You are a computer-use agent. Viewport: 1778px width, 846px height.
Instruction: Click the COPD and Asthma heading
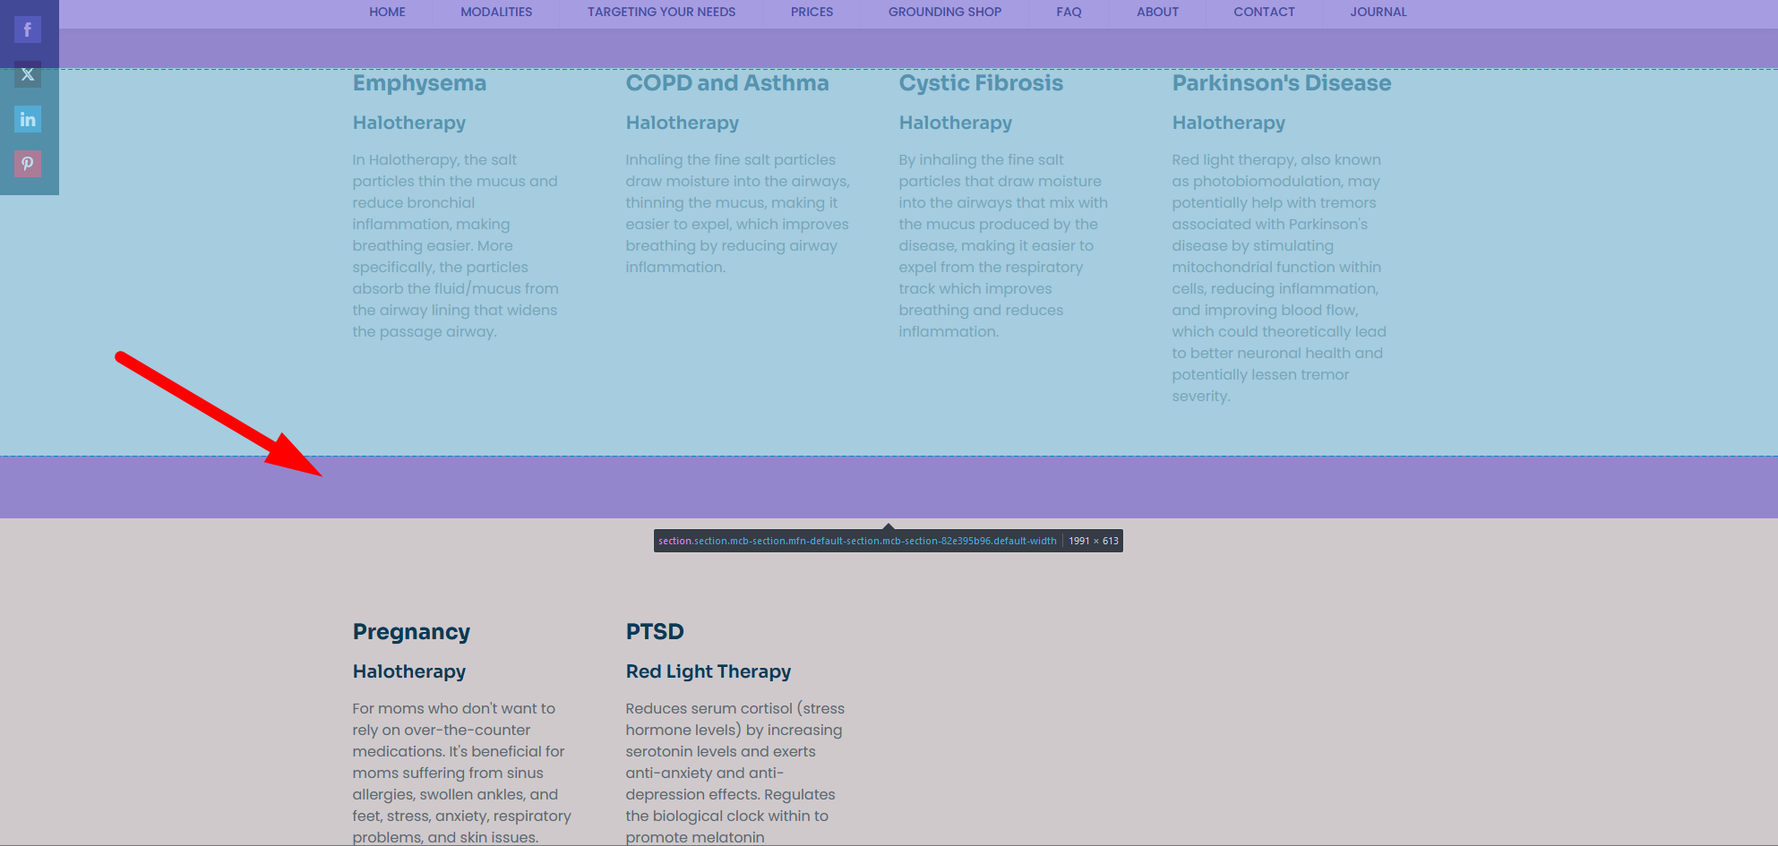pos(726,83)
